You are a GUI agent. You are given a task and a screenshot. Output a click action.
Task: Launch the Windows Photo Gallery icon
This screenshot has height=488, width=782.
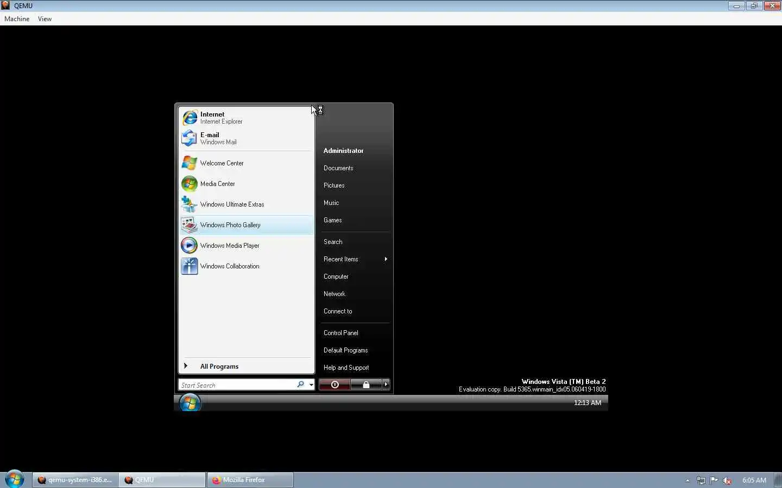tap(190, 224)
